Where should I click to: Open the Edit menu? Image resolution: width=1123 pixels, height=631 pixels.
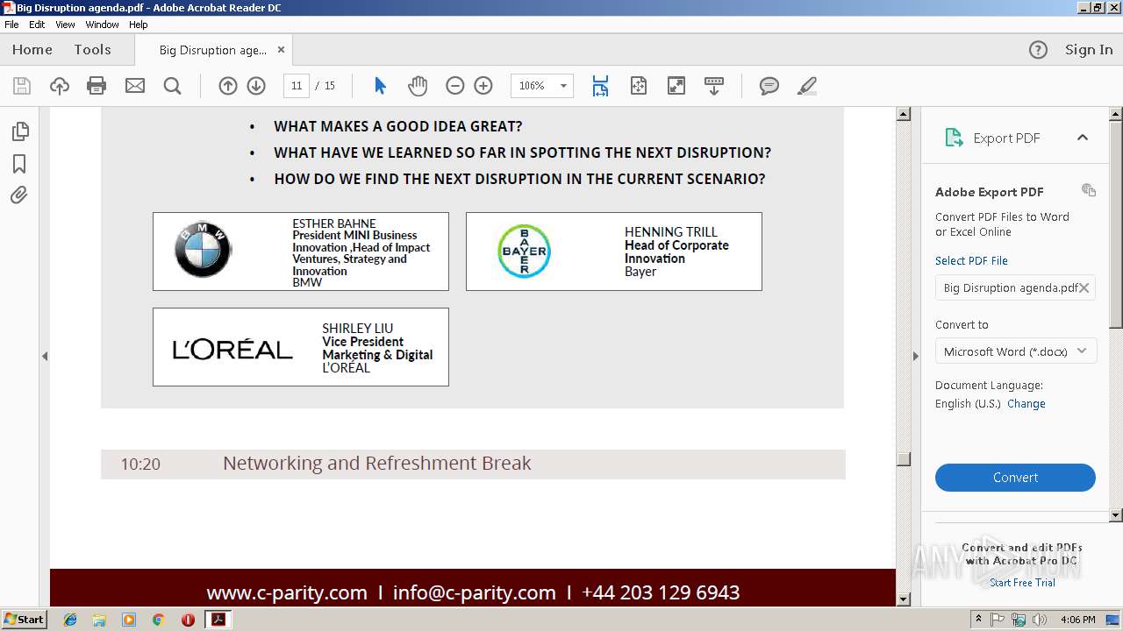(x=37, y=25)
